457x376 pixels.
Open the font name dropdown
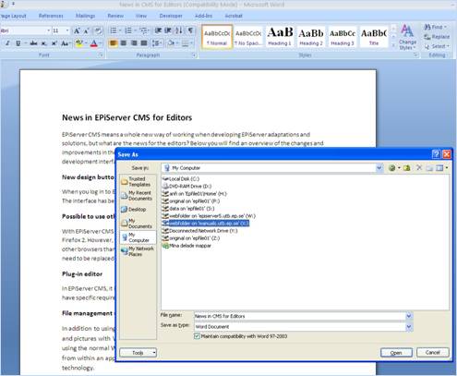[48, 30]
